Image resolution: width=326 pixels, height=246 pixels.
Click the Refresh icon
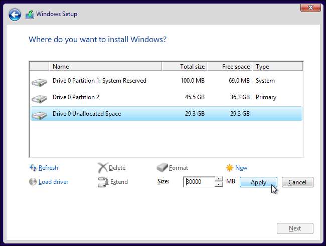coord(33,168)
